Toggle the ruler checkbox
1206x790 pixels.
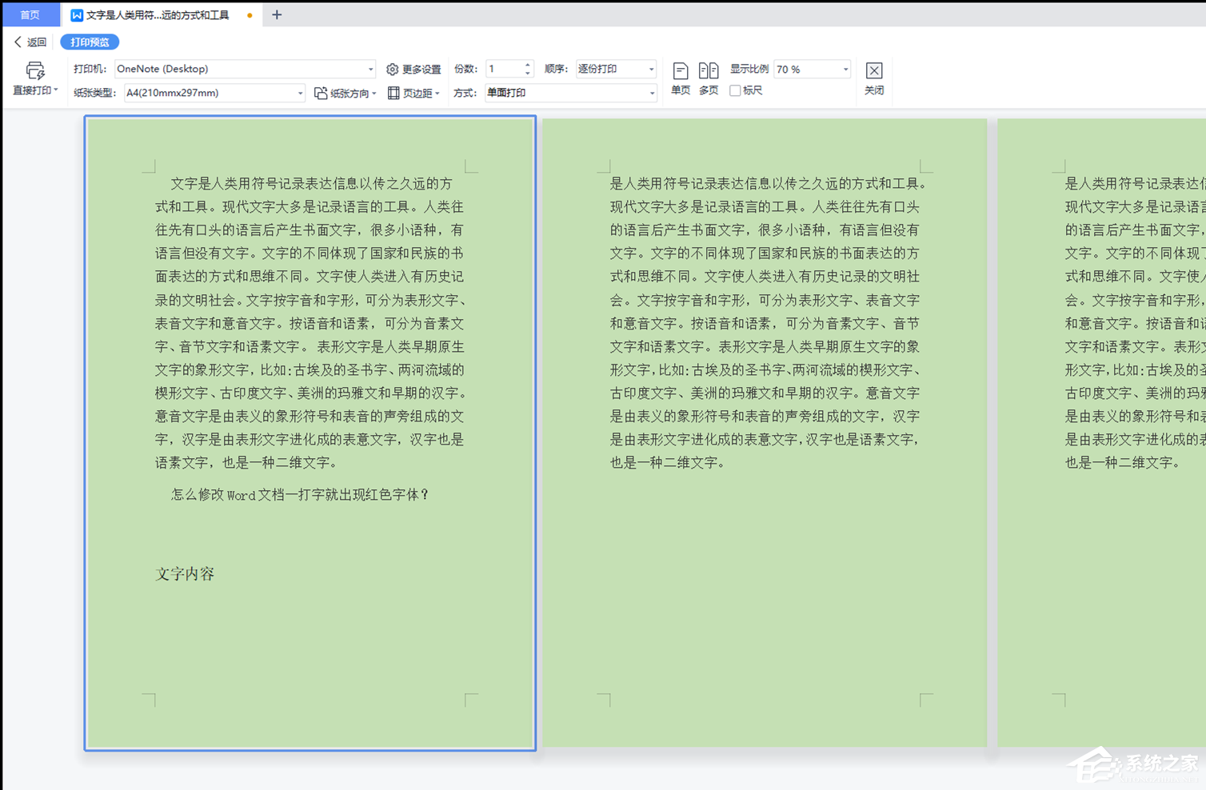(735, 91)
